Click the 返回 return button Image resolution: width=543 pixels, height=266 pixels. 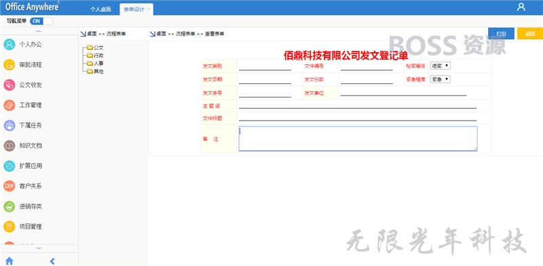[x=530, y=34]
